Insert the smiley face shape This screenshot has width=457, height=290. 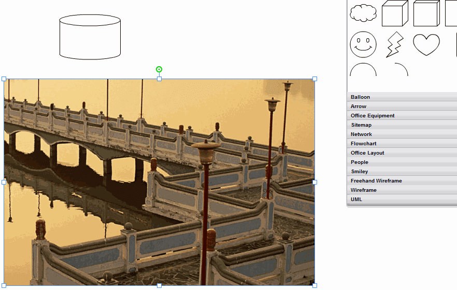(363, 44)
